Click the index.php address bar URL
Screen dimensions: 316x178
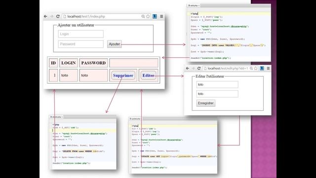pos(86,16)
